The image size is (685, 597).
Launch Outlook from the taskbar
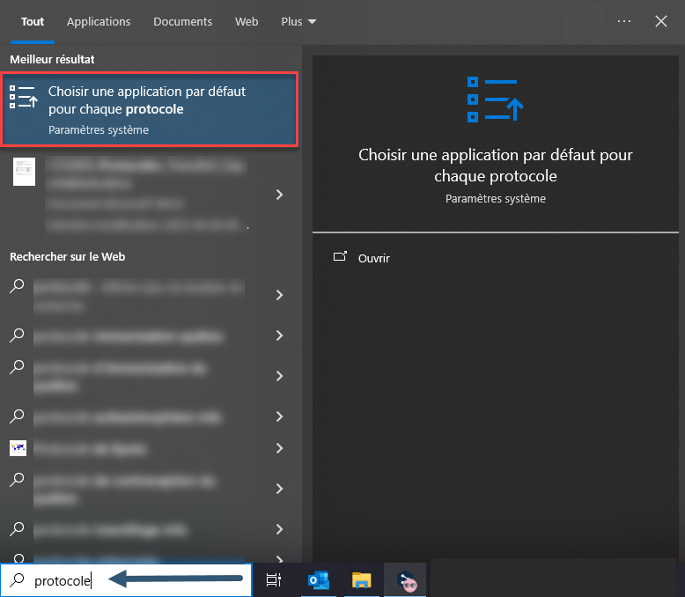point(317,580)
